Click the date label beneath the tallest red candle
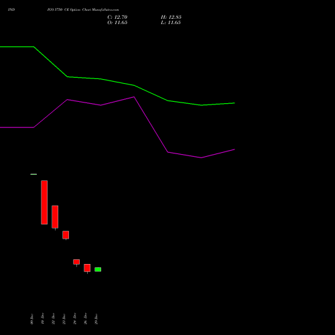The height and width of the screenshot is (335, 335). pyautogui.click(x=43, y=319)
